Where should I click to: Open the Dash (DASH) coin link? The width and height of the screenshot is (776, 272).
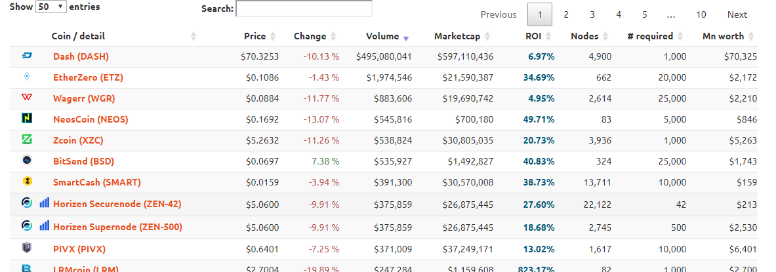pos(81,56)
